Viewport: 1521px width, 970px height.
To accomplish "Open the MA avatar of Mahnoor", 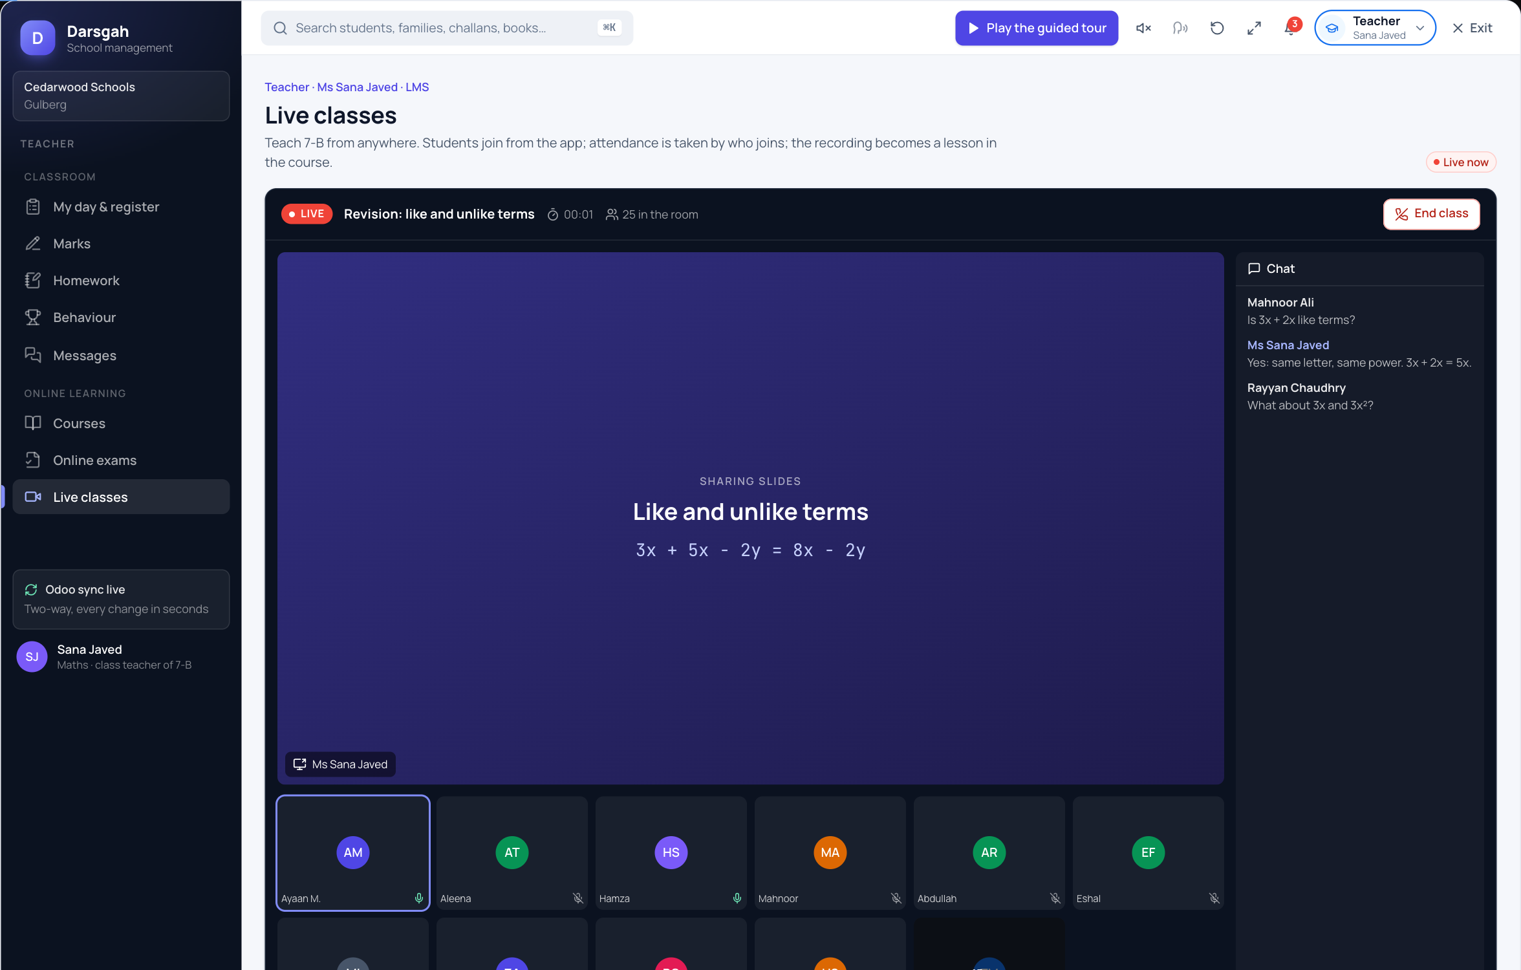I will pos(830,852).
